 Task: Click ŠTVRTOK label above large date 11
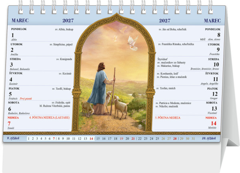coord(212,74)
